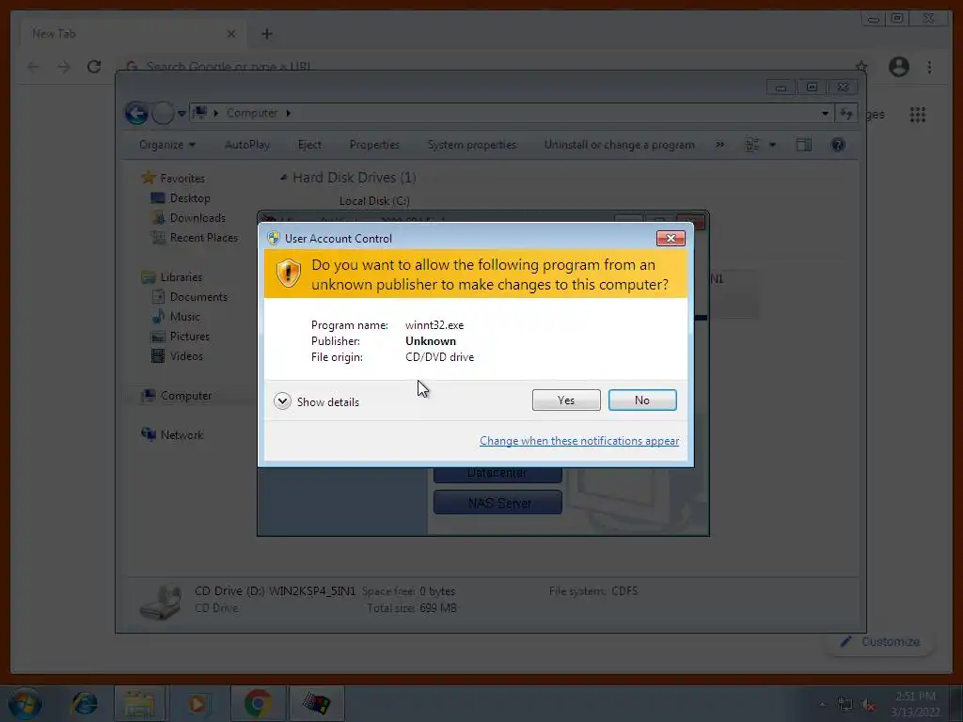Click Yes in User Account Control dialog
This screenshot has width=963, height=722.
pos(565,400)
